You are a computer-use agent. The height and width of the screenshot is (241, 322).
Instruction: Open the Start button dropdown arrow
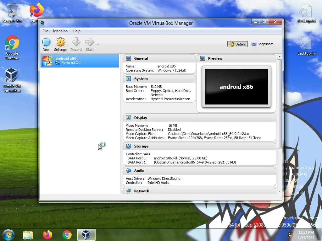click(x=98, y=44)
